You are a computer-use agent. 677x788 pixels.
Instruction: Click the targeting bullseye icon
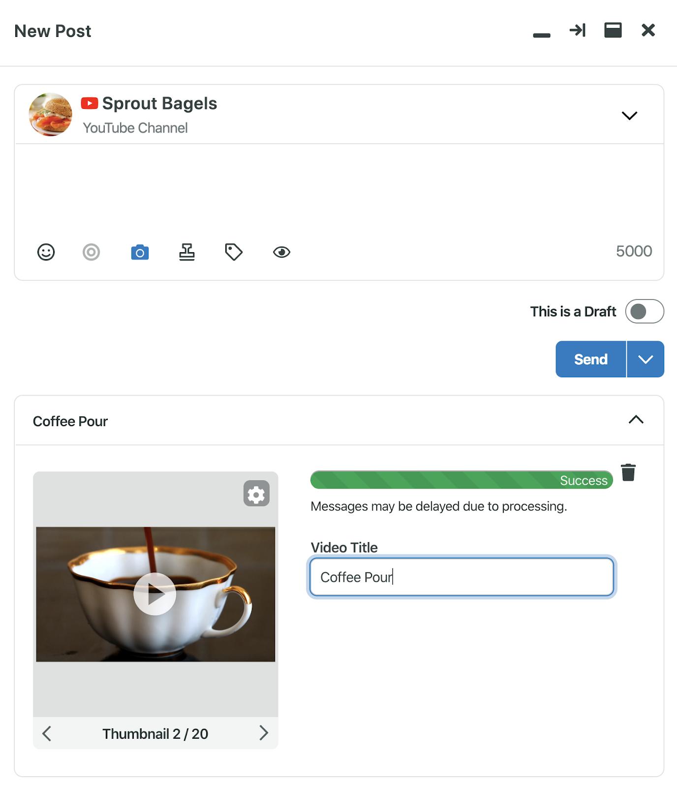[91, 252]
